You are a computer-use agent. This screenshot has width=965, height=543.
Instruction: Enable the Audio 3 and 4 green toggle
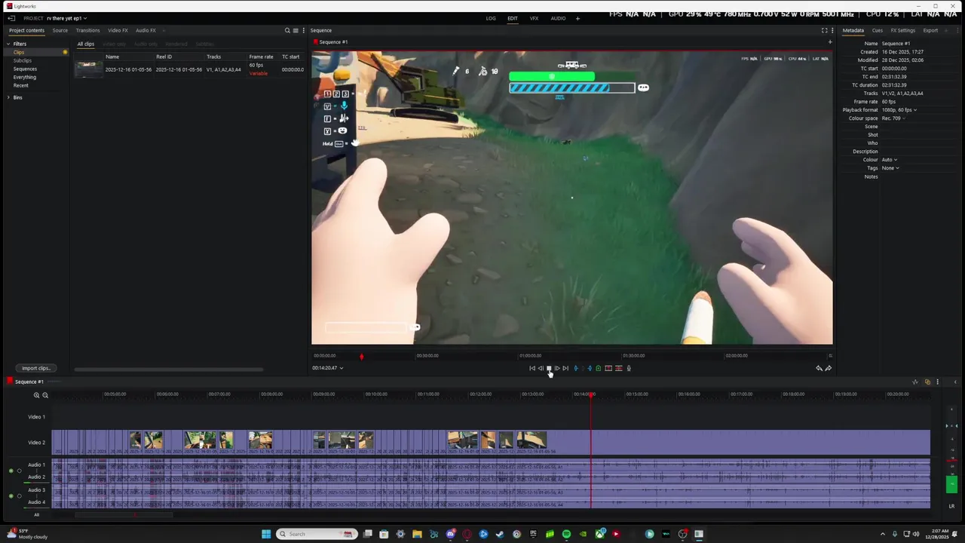(x=11, y=496)
